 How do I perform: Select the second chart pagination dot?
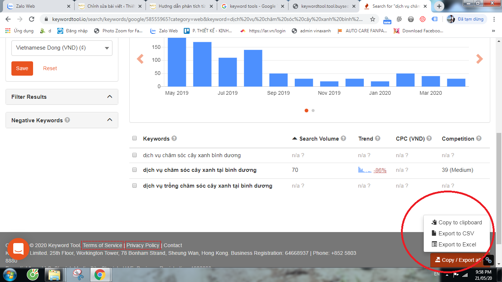(313, 110)
